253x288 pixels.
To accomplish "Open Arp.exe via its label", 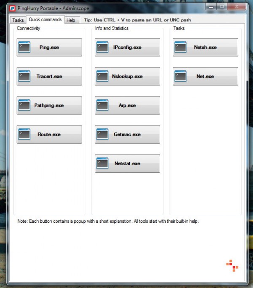I will coord(127,105).
